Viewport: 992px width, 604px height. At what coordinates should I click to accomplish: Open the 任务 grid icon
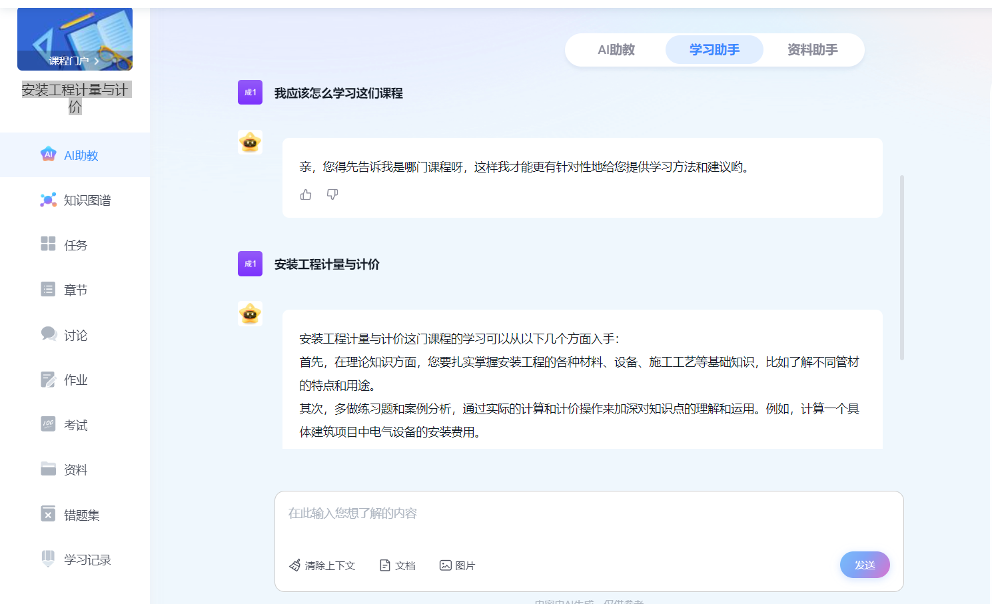48,244
